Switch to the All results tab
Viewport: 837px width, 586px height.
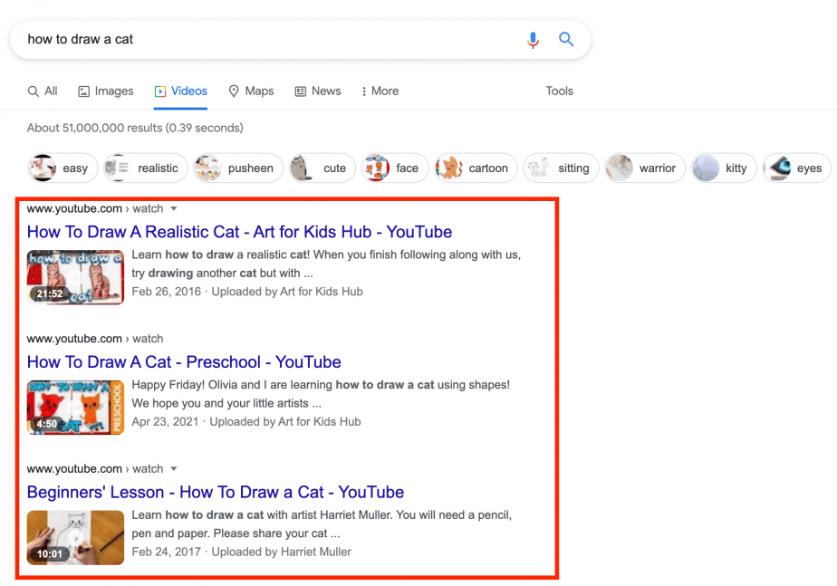43,91
